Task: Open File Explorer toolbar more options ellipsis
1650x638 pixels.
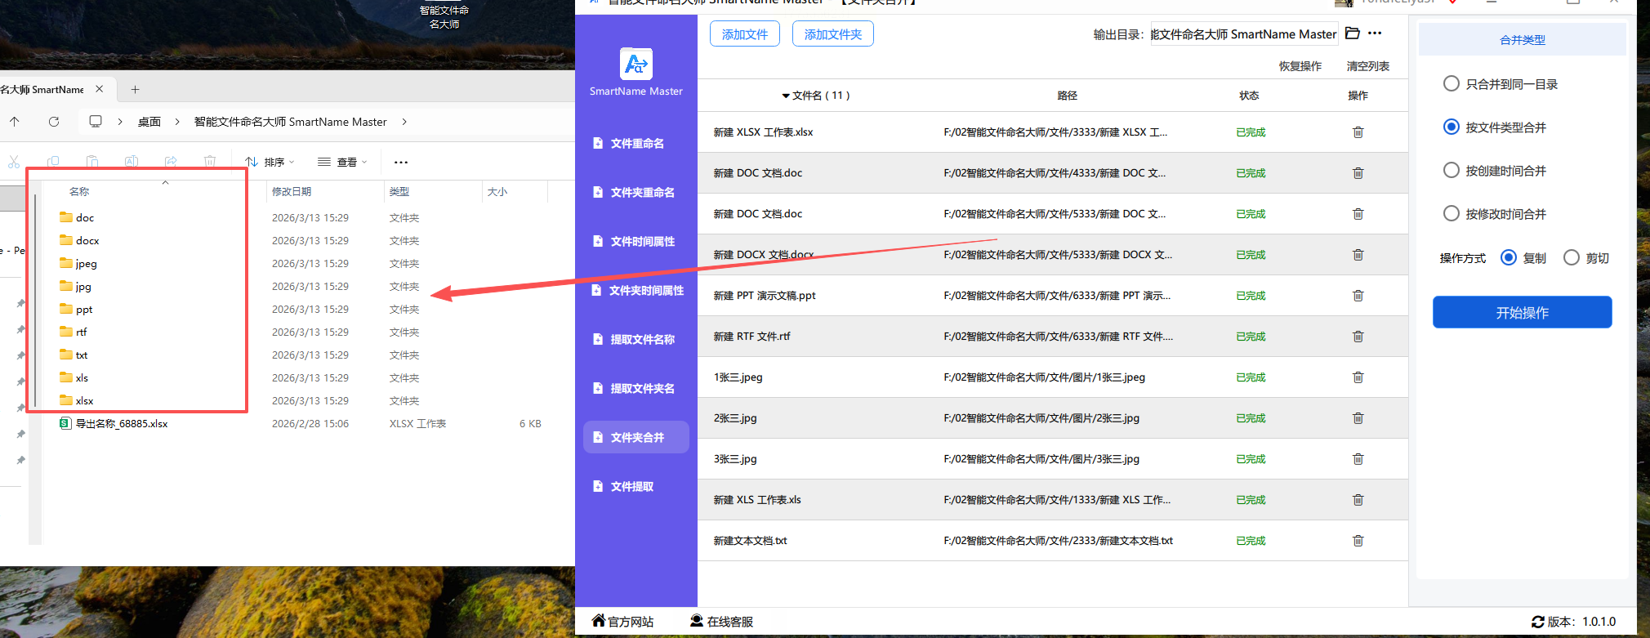Action: (400, 162)
